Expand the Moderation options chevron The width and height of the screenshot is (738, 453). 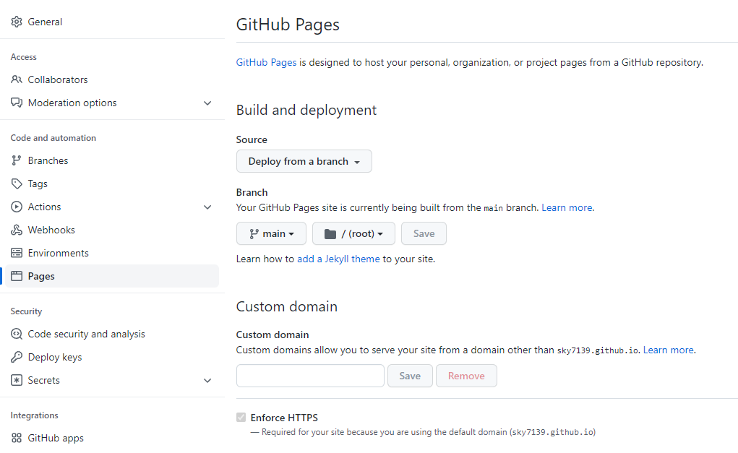click(x=207, y=103)
